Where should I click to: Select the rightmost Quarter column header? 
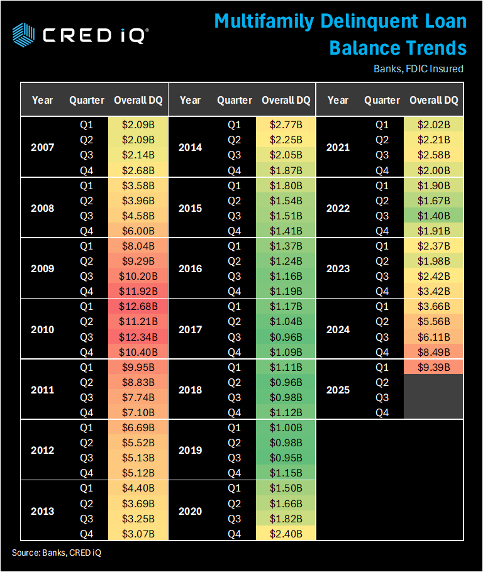coord(382,100)
